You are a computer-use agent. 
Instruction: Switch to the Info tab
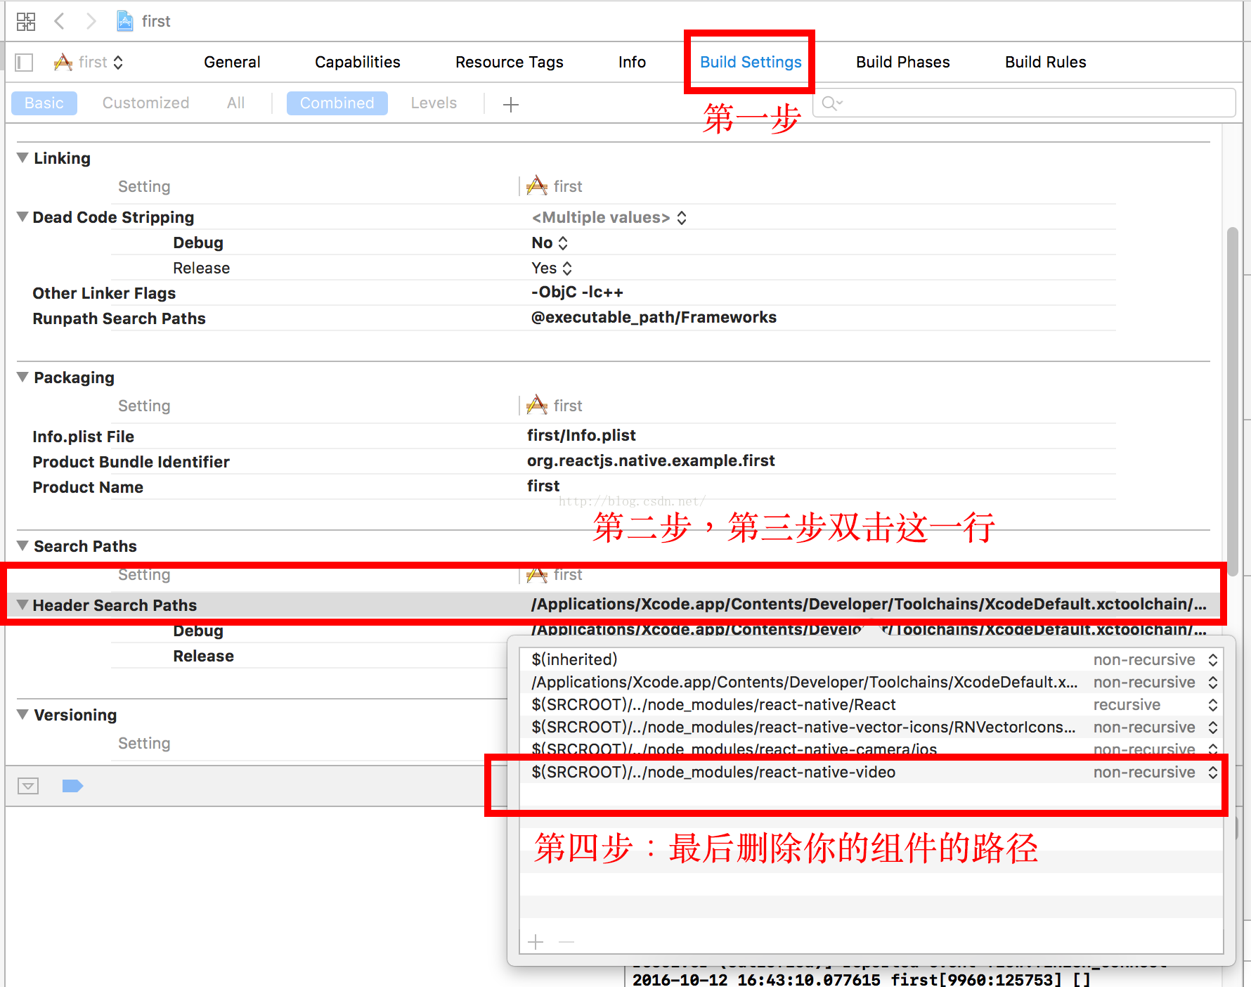click(x=632, y=62)
